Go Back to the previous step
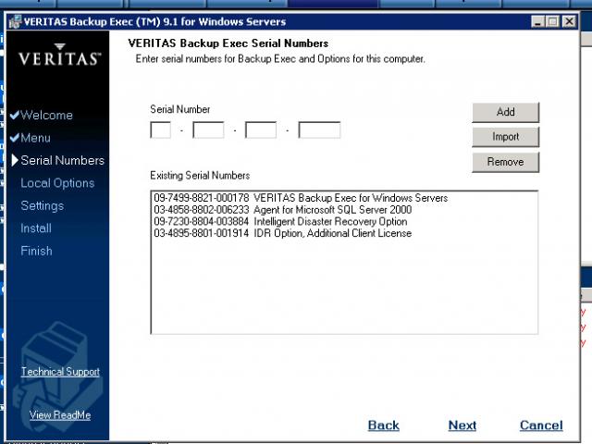Image resolution: width=592 pixels, height=444 pixels. click(383, 425)
